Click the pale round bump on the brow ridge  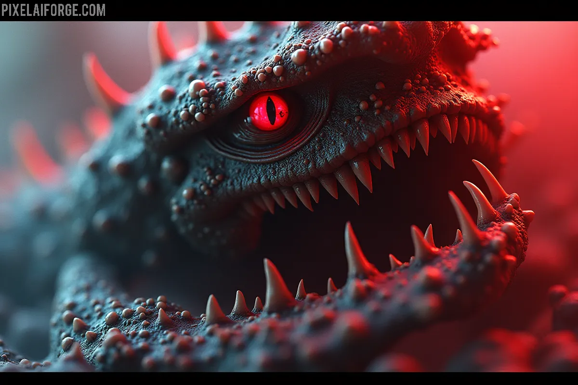299,57
